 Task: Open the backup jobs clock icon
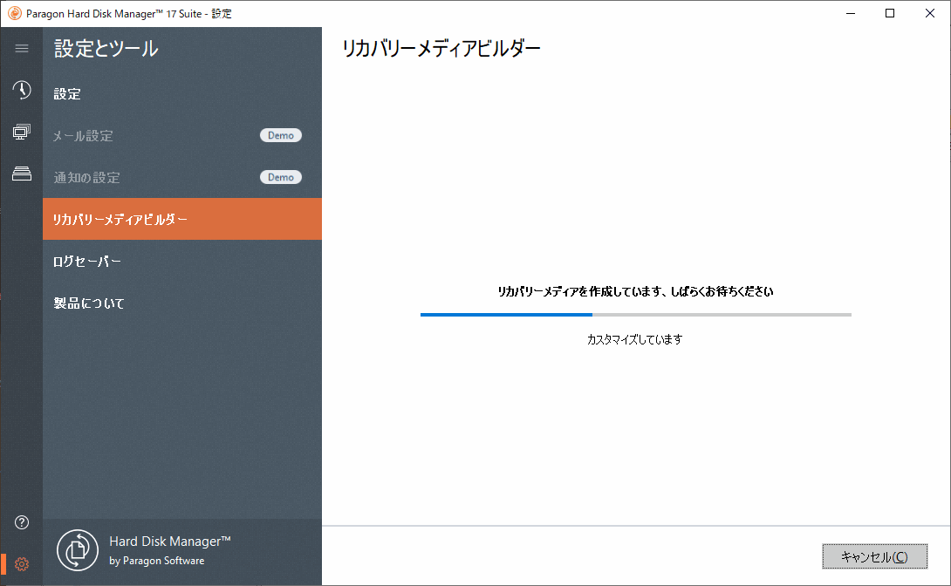click(x=21, y=90)
